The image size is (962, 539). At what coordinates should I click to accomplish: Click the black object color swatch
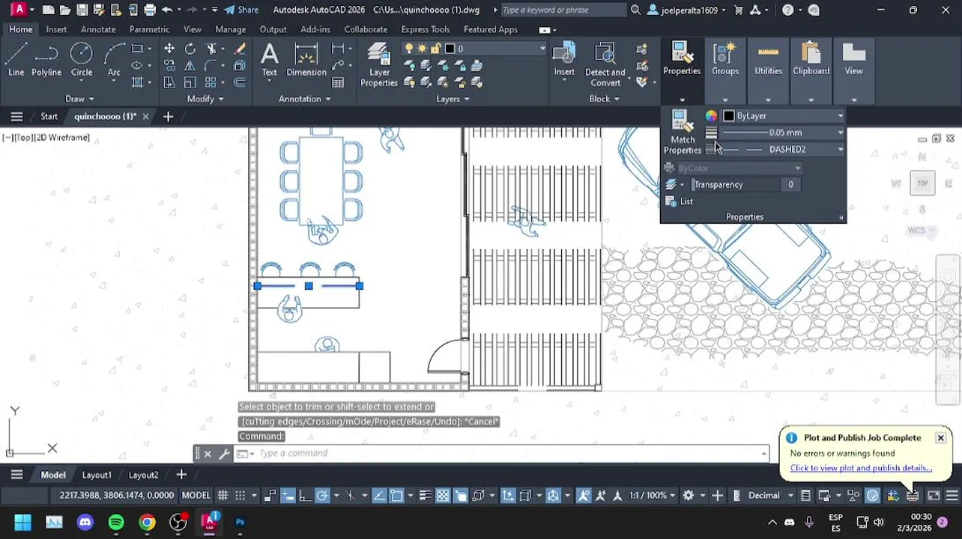click(729, 116)
